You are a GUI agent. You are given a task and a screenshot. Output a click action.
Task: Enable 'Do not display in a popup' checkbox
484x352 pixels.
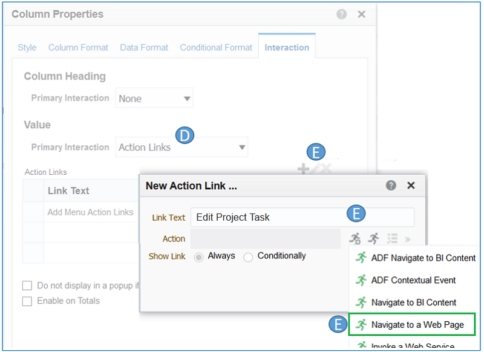click(x=27, y=285)
